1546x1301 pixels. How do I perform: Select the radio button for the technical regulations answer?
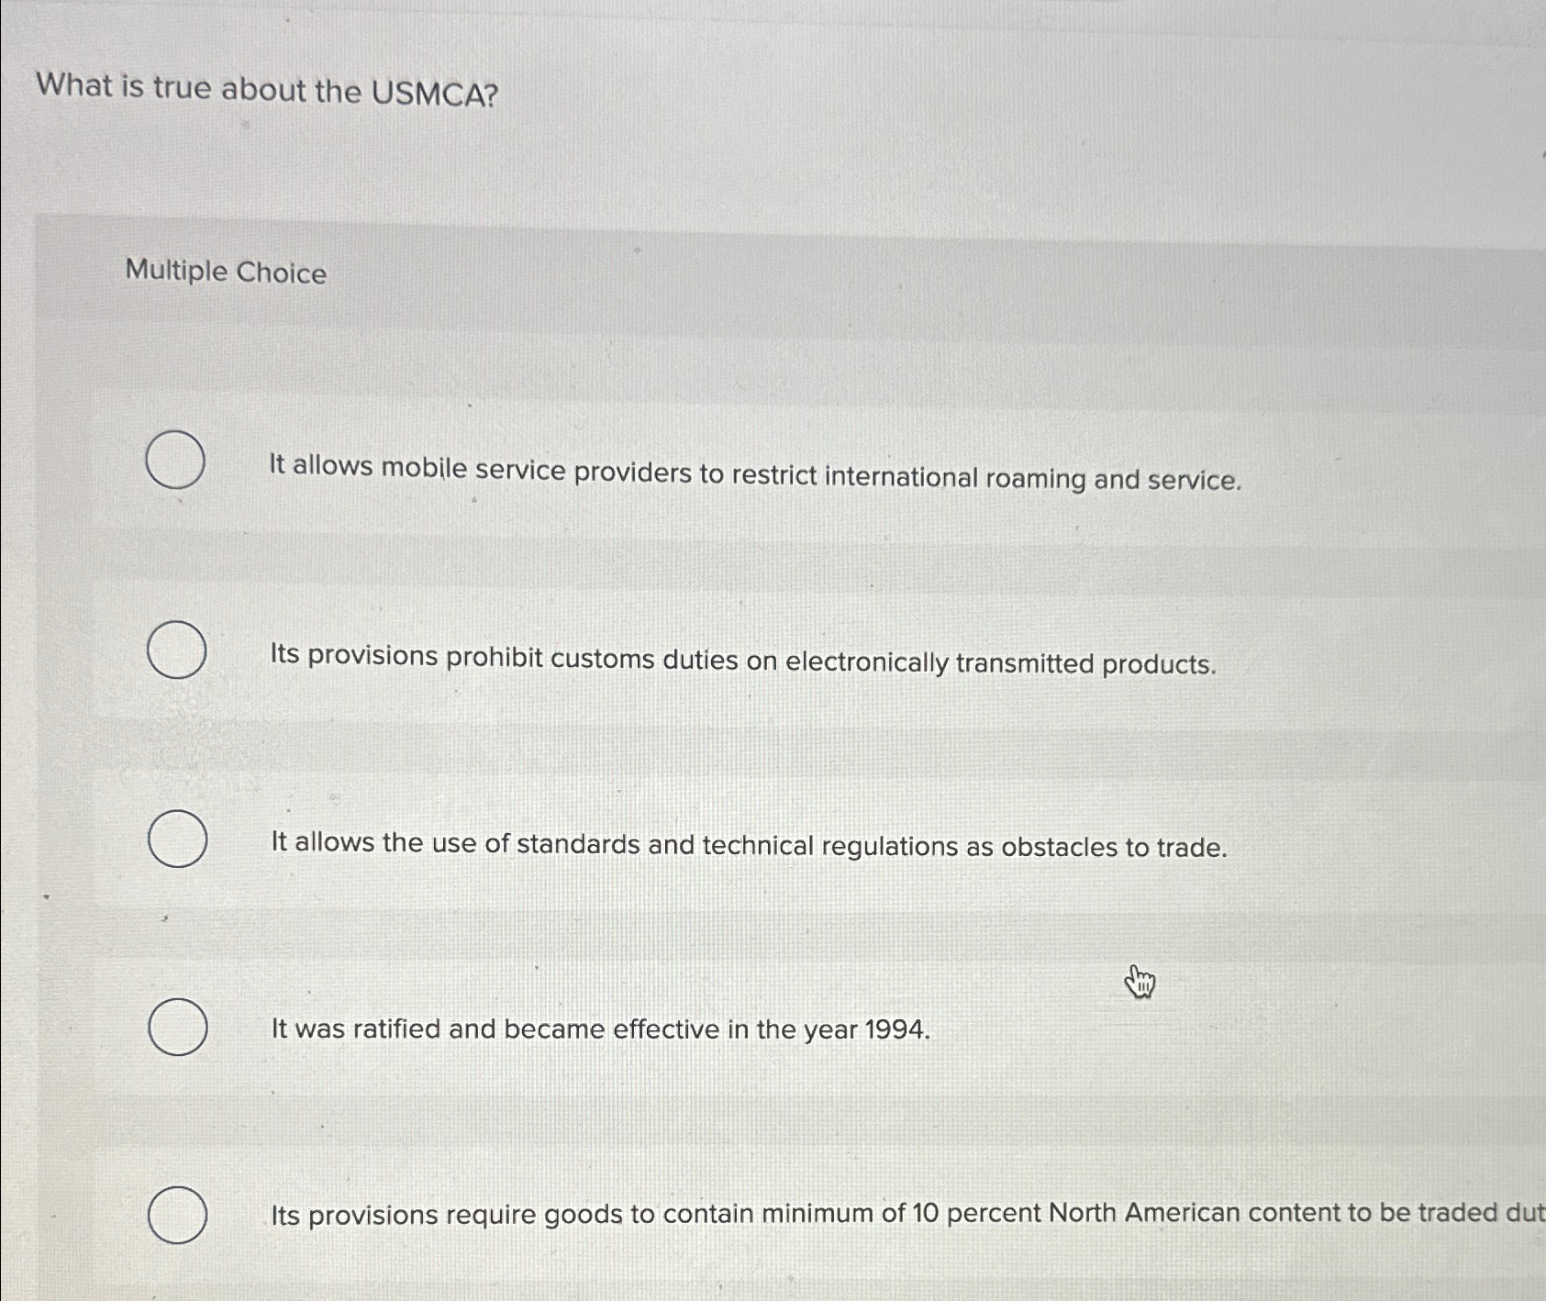pyautogui.click(x=177, y=838)
